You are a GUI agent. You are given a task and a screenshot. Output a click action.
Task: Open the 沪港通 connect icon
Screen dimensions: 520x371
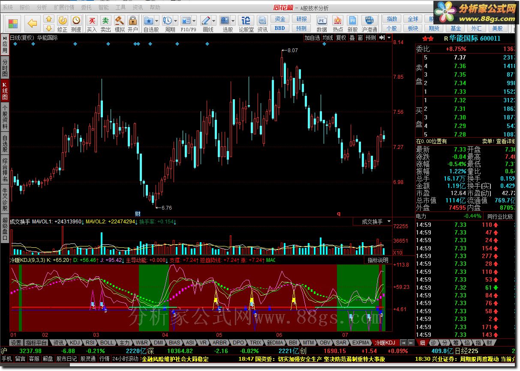pos(370,24)
